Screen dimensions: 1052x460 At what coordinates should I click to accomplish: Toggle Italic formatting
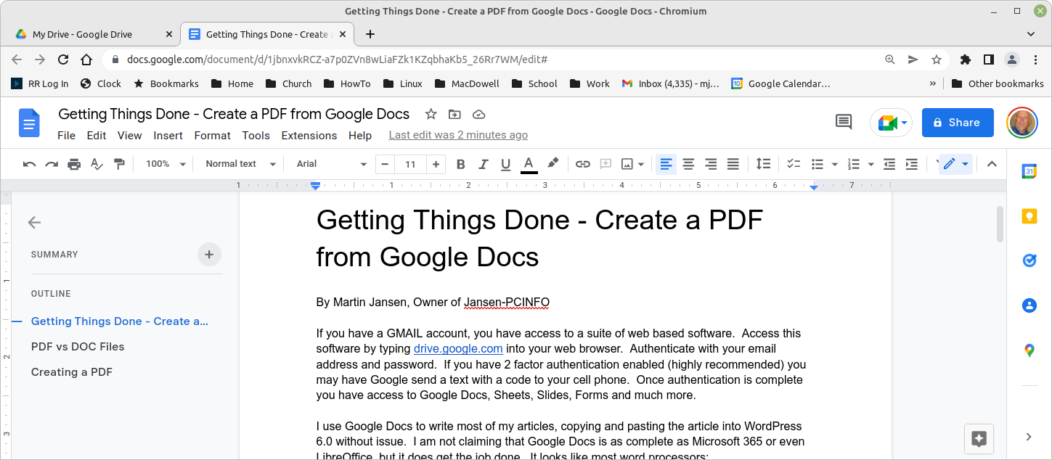483,164
